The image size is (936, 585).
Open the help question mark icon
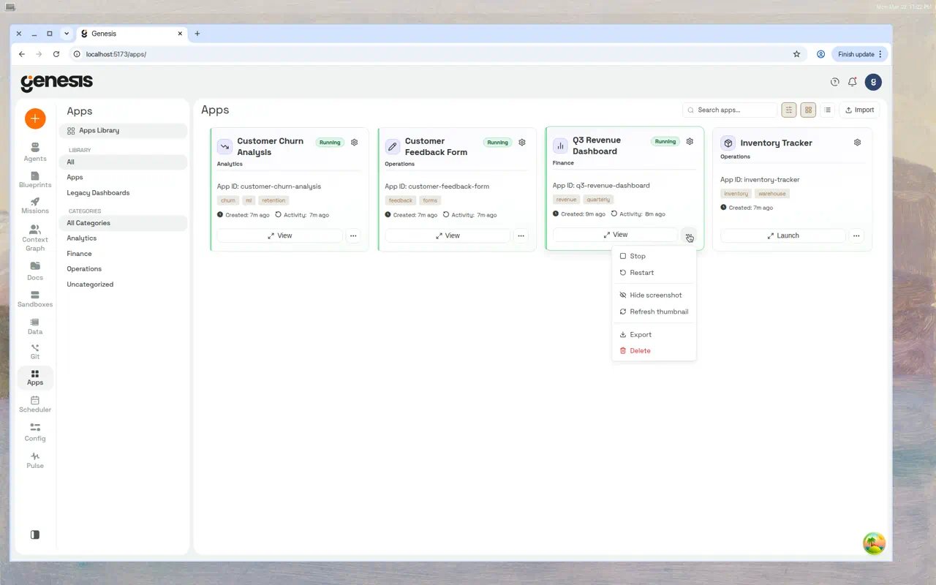tap(835, 82)
